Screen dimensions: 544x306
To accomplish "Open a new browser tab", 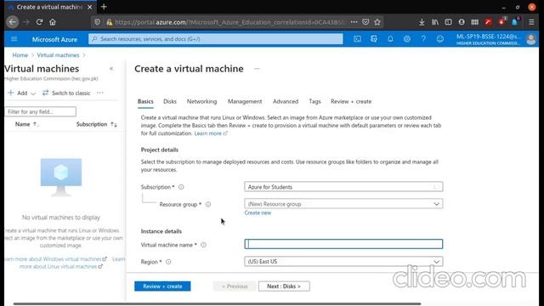I will tap(104, 7).
